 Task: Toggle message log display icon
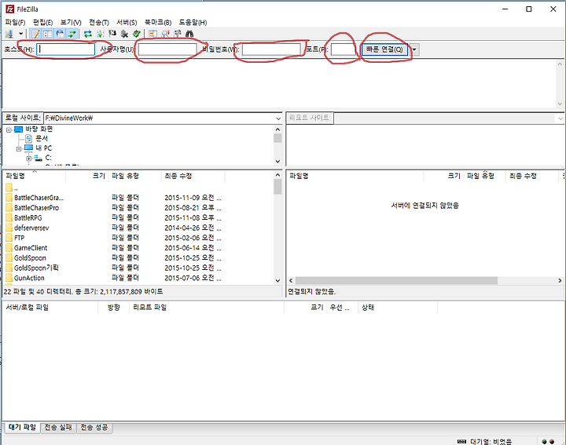[35, 34]
